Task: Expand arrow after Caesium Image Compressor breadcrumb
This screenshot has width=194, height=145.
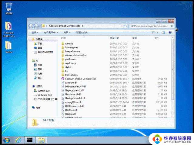Action: click(82, 26)
